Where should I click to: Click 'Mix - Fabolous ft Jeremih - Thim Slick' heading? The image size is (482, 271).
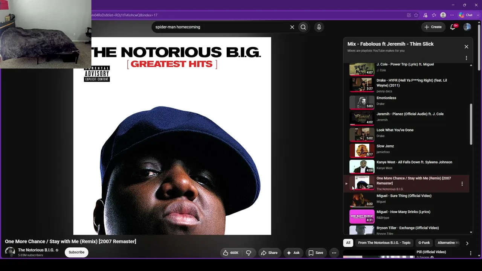pyautogui.click(x=390, y=44)
